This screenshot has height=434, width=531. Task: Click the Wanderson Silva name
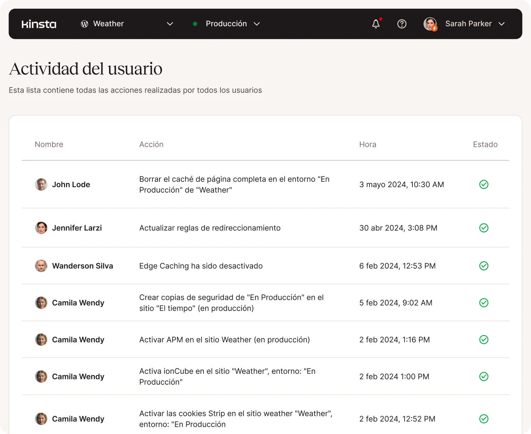click(82, 266)
